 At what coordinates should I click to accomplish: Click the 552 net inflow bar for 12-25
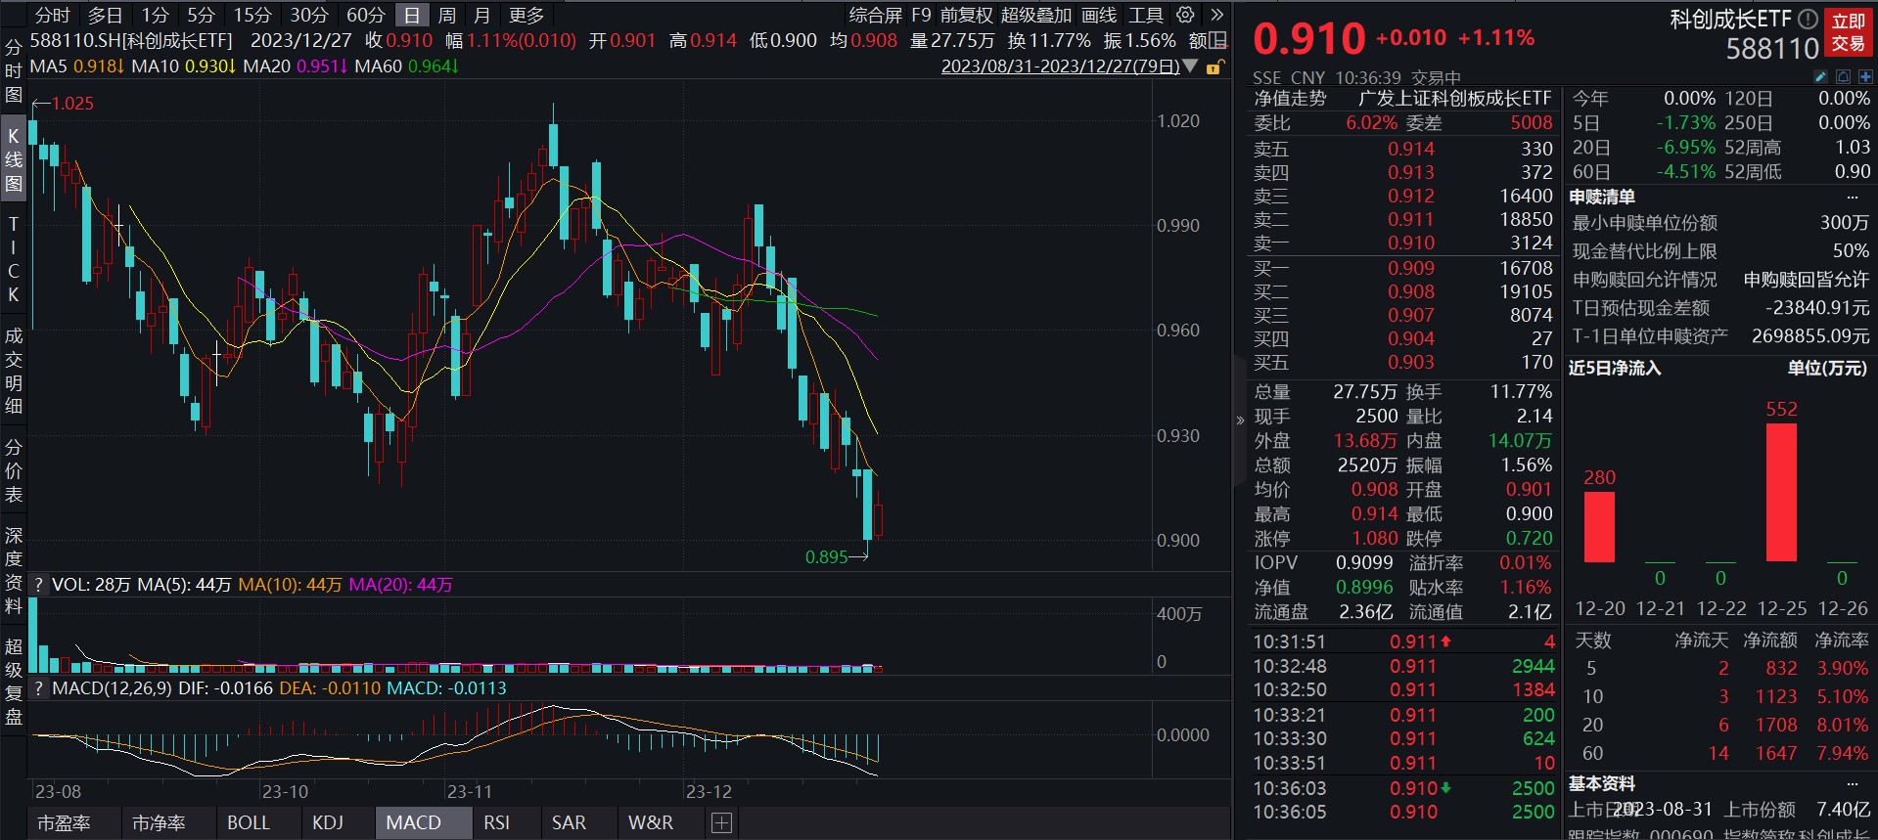pos(1781,492)
